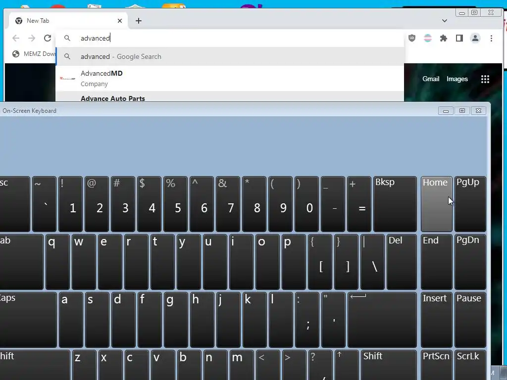Click the backslash key
The image size is (507, 380).
click(x=372, y=262)
